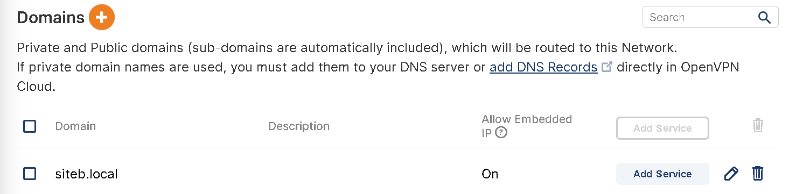The width and height of the screenshot is (789, 194).
Task: Click the Description column header
Action: [x=299, y=126]
